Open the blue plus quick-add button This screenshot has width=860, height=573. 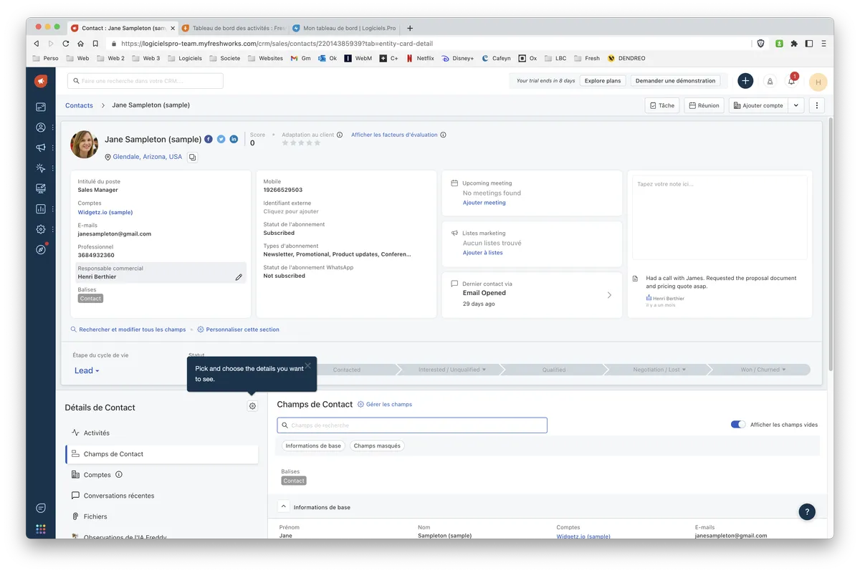[745, 81]
